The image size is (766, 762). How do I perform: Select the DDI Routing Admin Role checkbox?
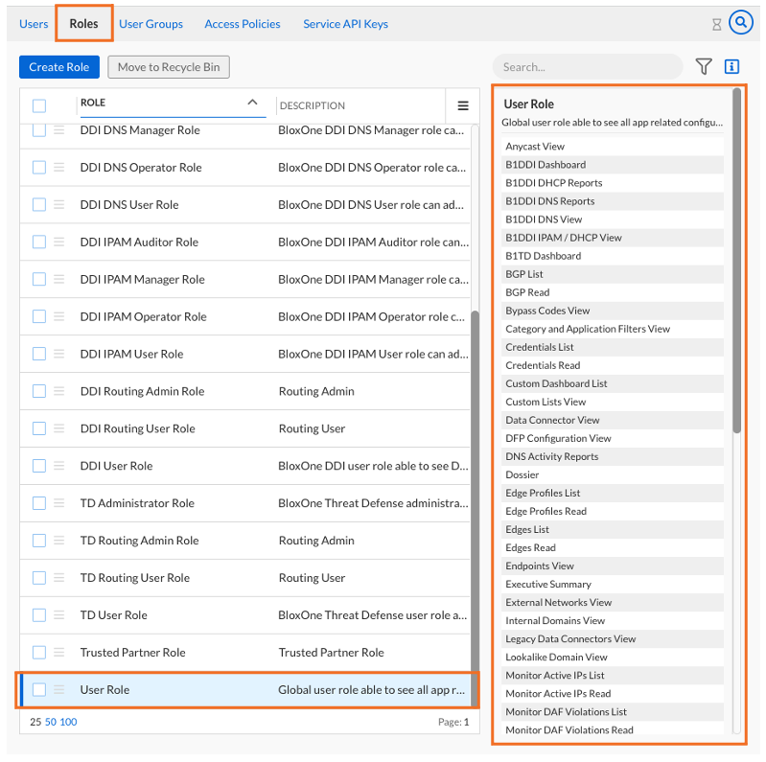click(x=39, y=391)
